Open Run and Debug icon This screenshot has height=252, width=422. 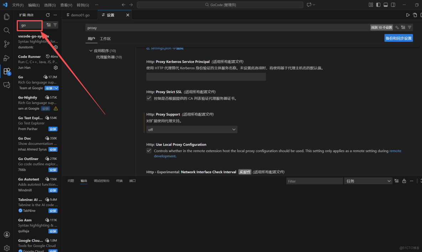point(6,57)
